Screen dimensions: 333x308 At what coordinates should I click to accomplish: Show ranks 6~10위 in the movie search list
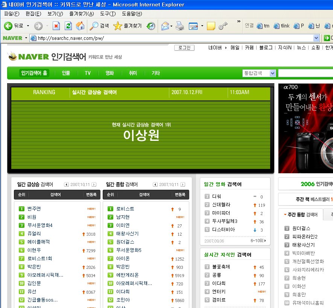click(258, 241)
